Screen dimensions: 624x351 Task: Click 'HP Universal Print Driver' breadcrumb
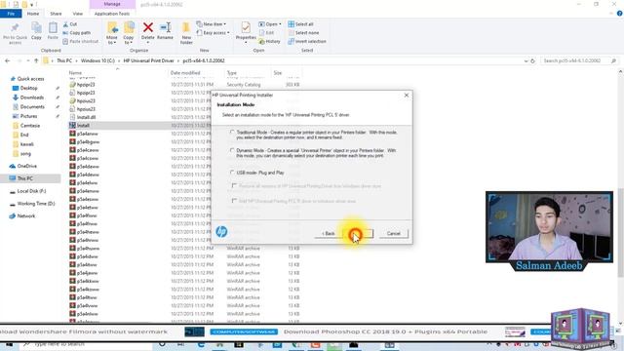tap(149, 60)
